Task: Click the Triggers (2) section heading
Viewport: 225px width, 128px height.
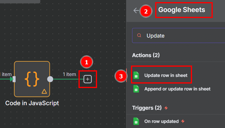Action: [147, 108]
